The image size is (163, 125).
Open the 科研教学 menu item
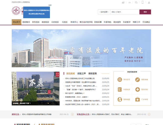click(x=127, y=22)
